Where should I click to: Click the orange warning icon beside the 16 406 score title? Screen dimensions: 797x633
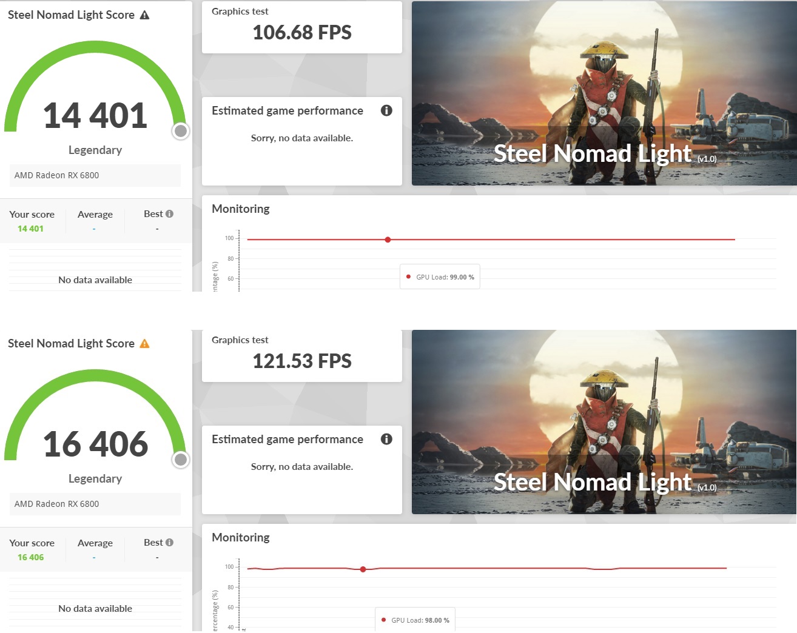point(144,344)
